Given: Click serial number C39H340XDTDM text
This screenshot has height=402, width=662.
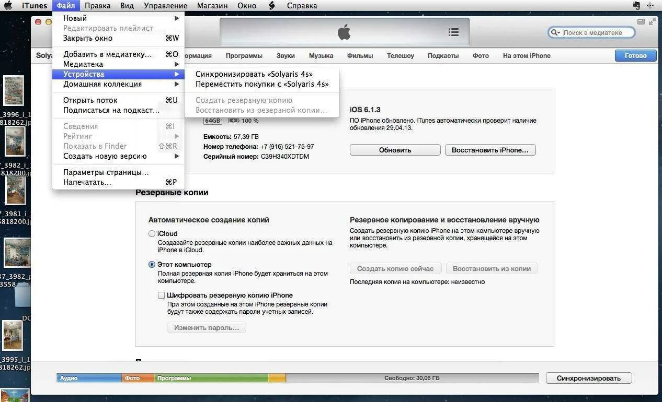Looking at the screenshot, I should [x=284, y=157].
